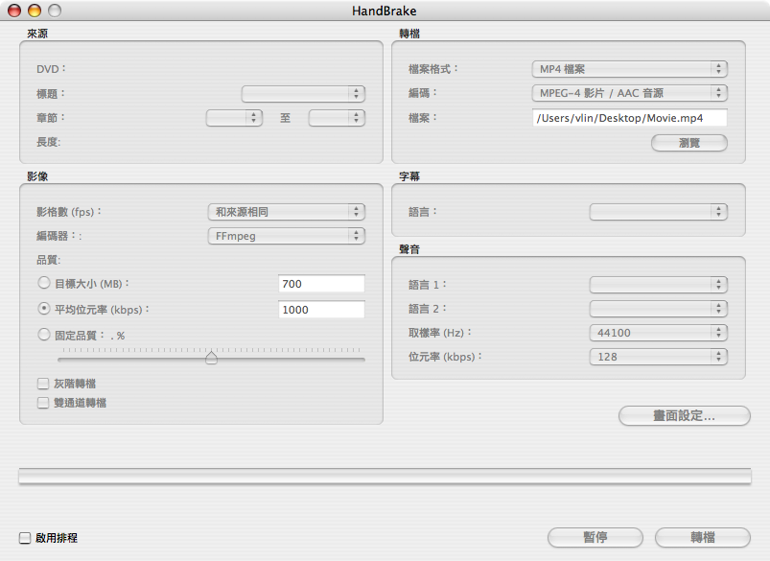Click the 影格數 (fps): label text
This screenshot has width=770, height=561.
pyautogui.click(x=69, y=212)
